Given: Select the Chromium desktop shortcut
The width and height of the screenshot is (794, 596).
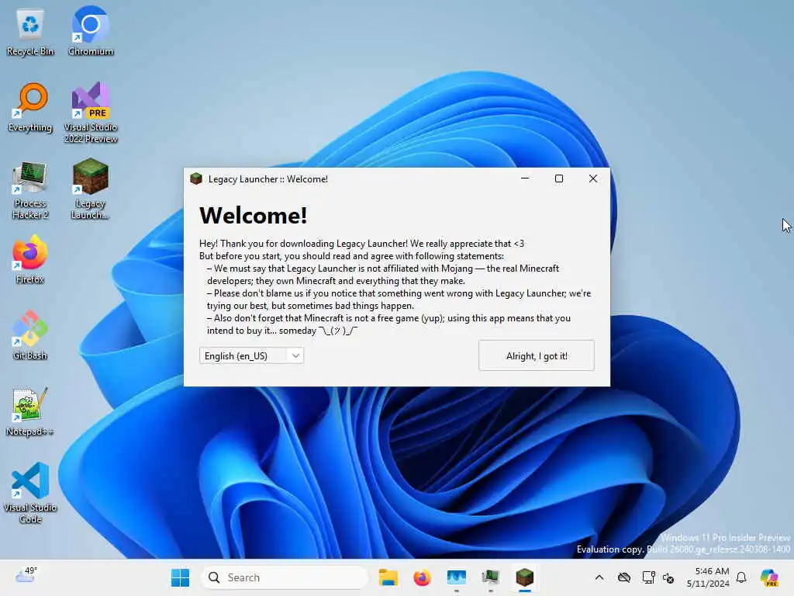Looking at the screenshot, I should pos(91,32).
